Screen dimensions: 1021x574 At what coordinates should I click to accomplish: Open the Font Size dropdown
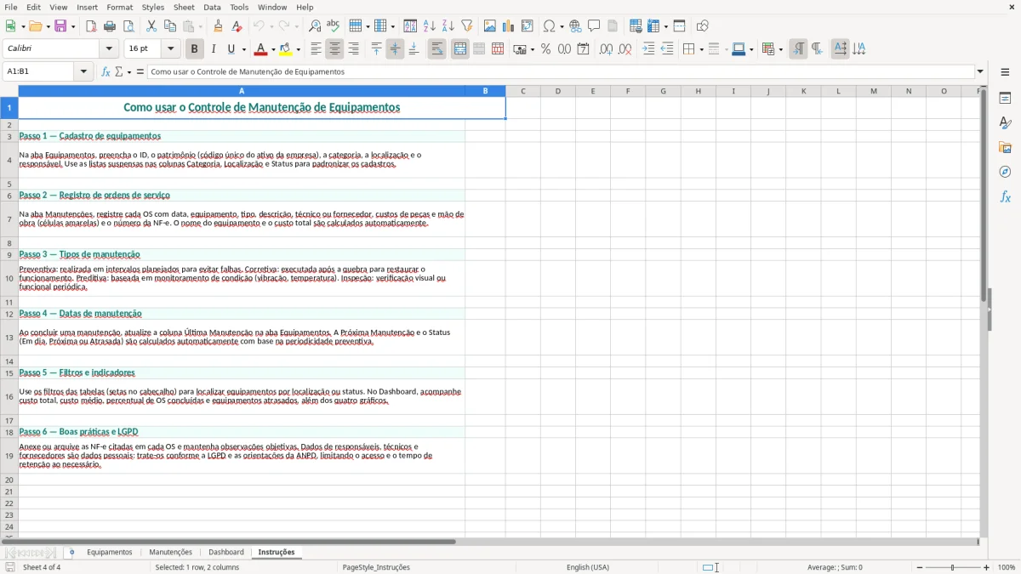171,49
